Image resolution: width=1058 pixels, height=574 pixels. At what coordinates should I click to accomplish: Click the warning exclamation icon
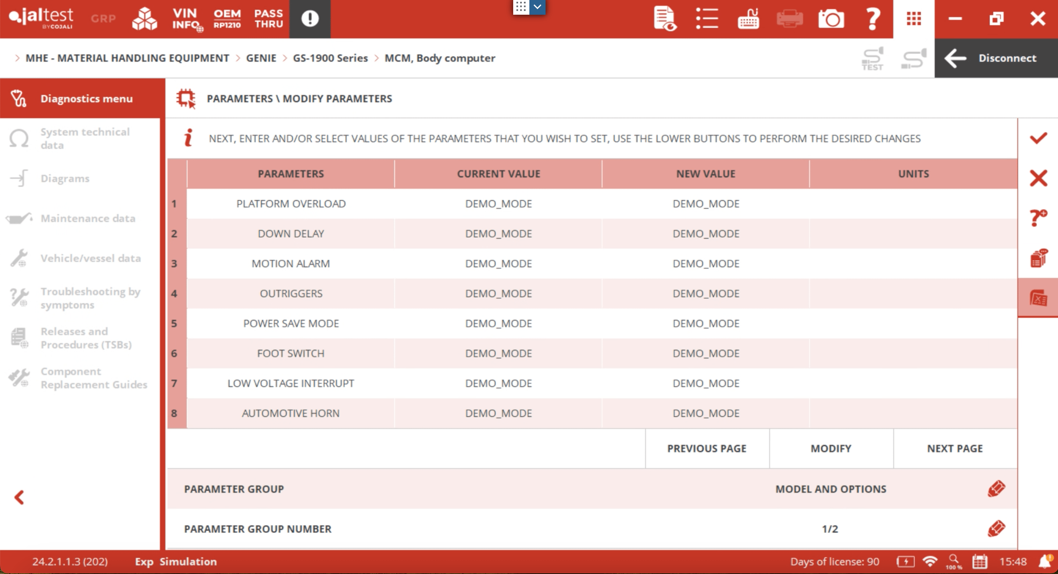(x=310, y=19)
